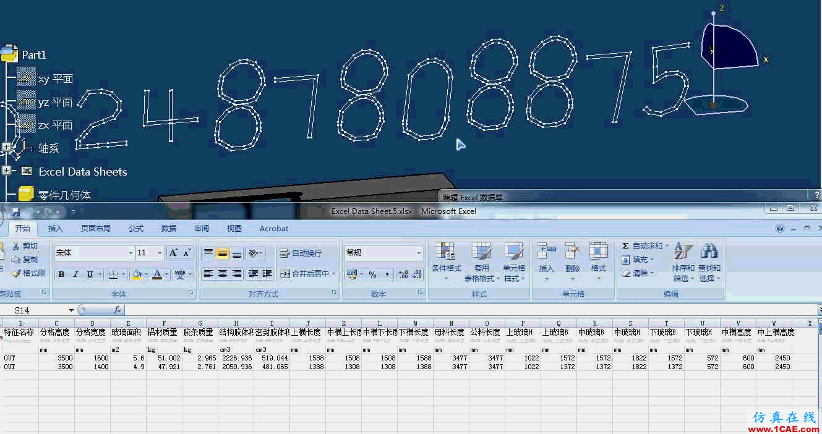Apply comma style
The width and height of the screenshot is (822, 434).
387,274
